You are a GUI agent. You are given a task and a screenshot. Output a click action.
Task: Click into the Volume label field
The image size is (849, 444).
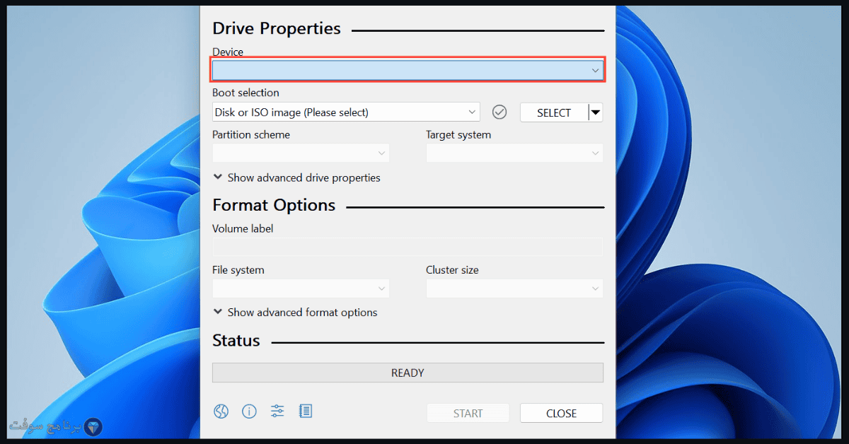(408, 247)
